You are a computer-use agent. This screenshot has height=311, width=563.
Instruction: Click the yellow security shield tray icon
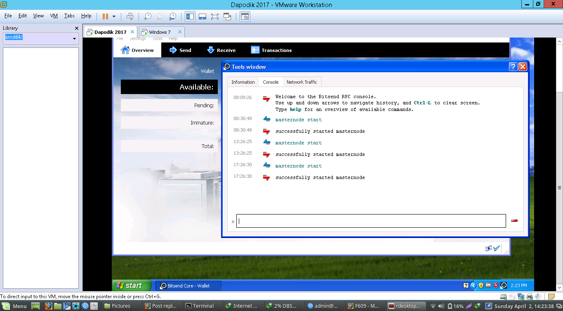pyautogui.click(x=481, y=285)
